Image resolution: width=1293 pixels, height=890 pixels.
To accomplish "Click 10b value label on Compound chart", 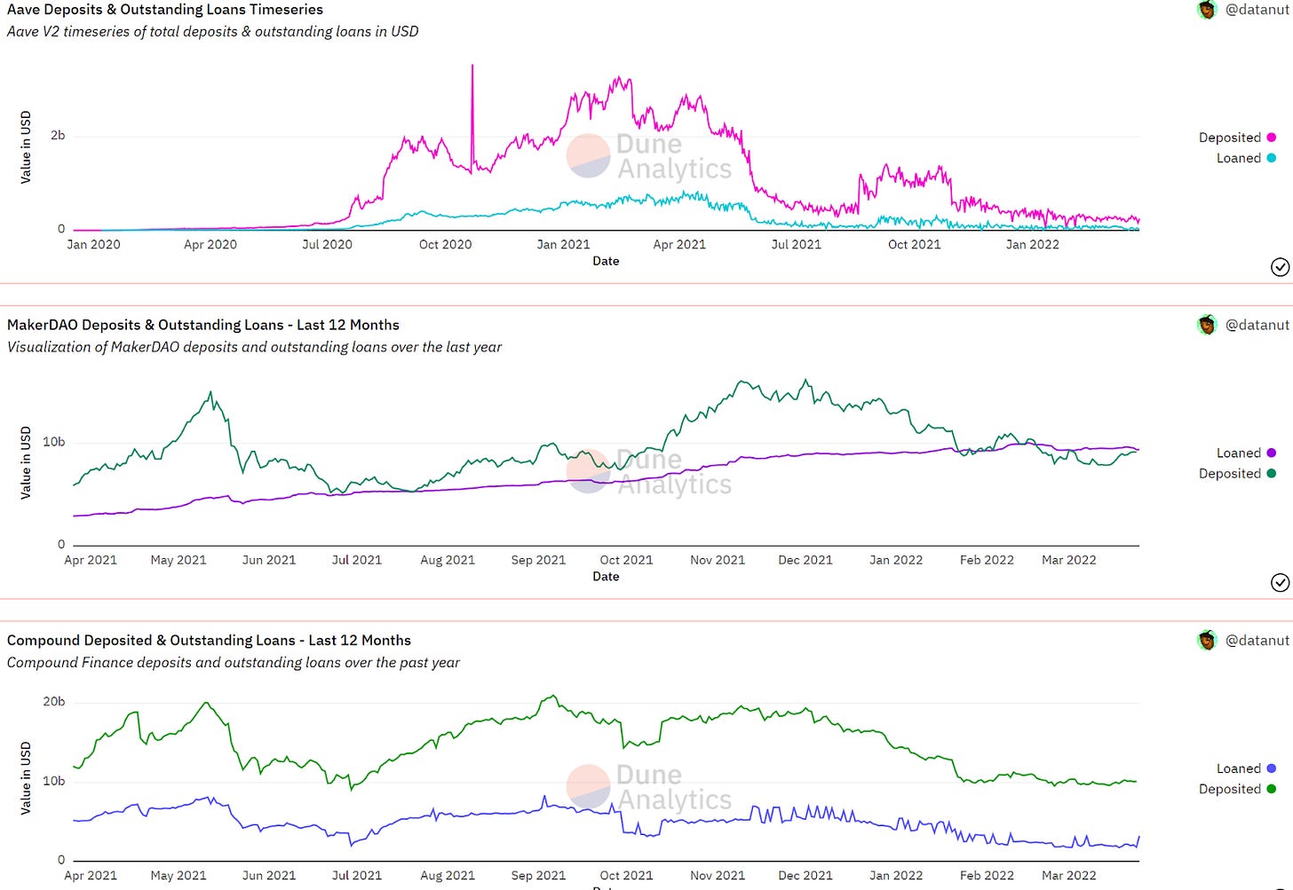I will click(54, 781).
